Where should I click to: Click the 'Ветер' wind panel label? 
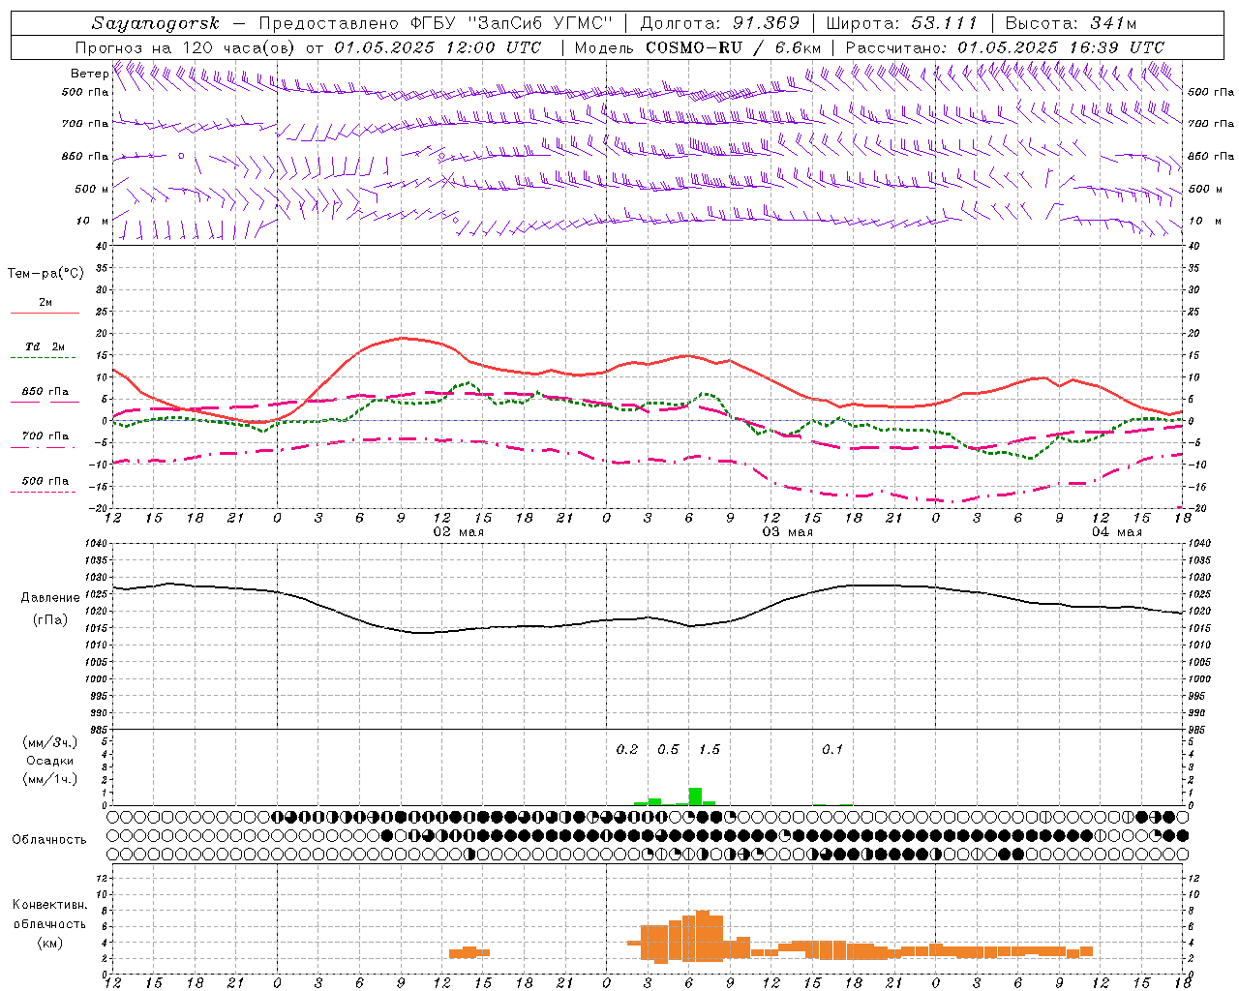[x=90, y=74]
